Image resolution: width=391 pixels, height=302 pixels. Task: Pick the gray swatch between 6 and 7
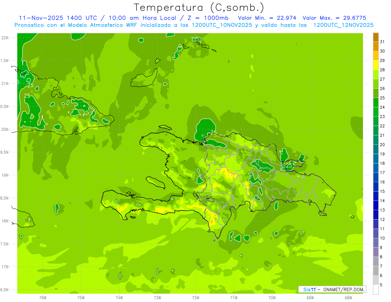coord(376,271)
